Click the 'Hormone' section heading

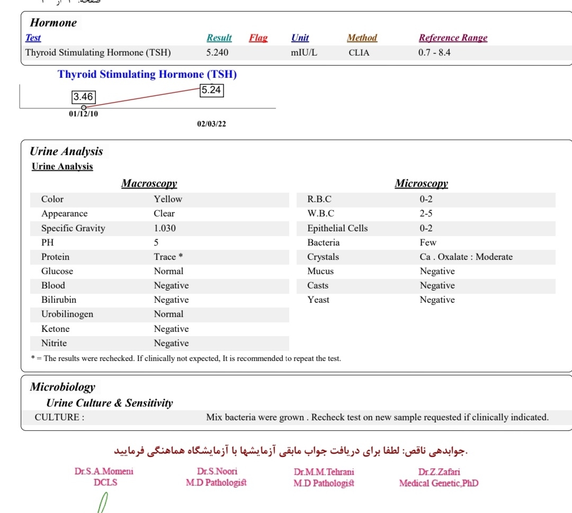point(53,23)
